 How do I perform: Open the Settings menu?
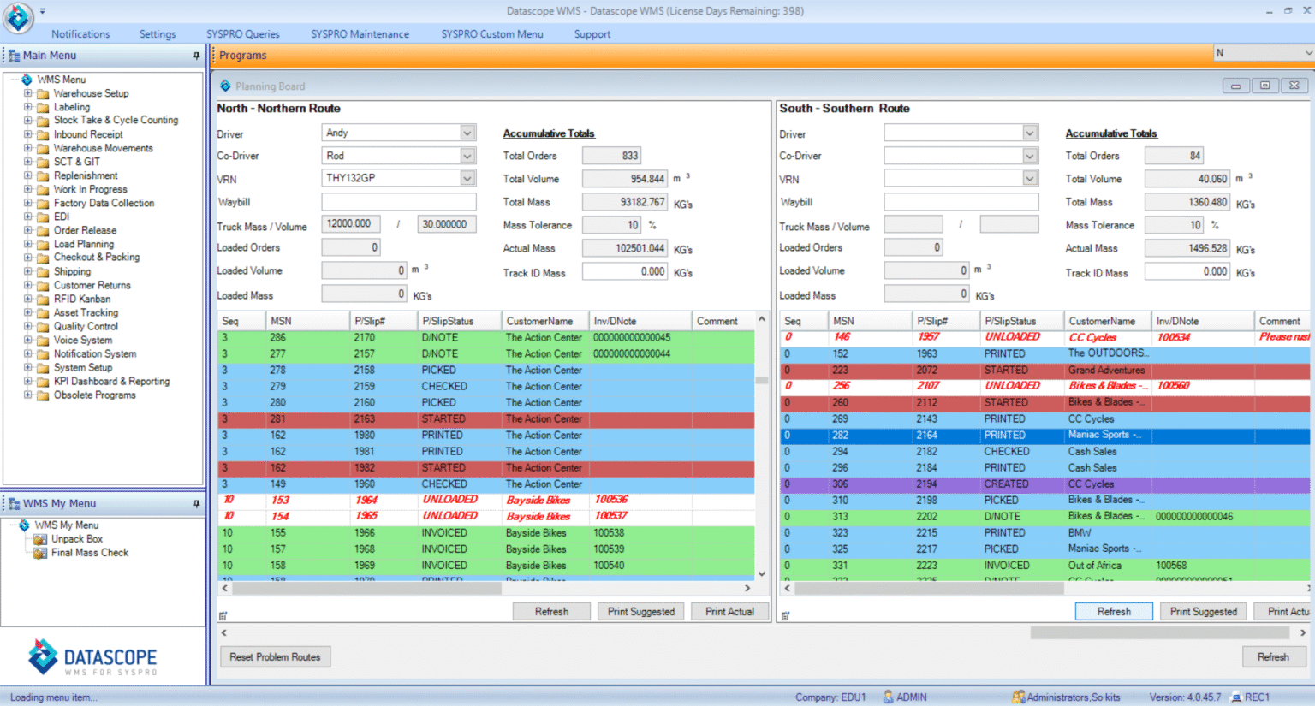point(157,34)
